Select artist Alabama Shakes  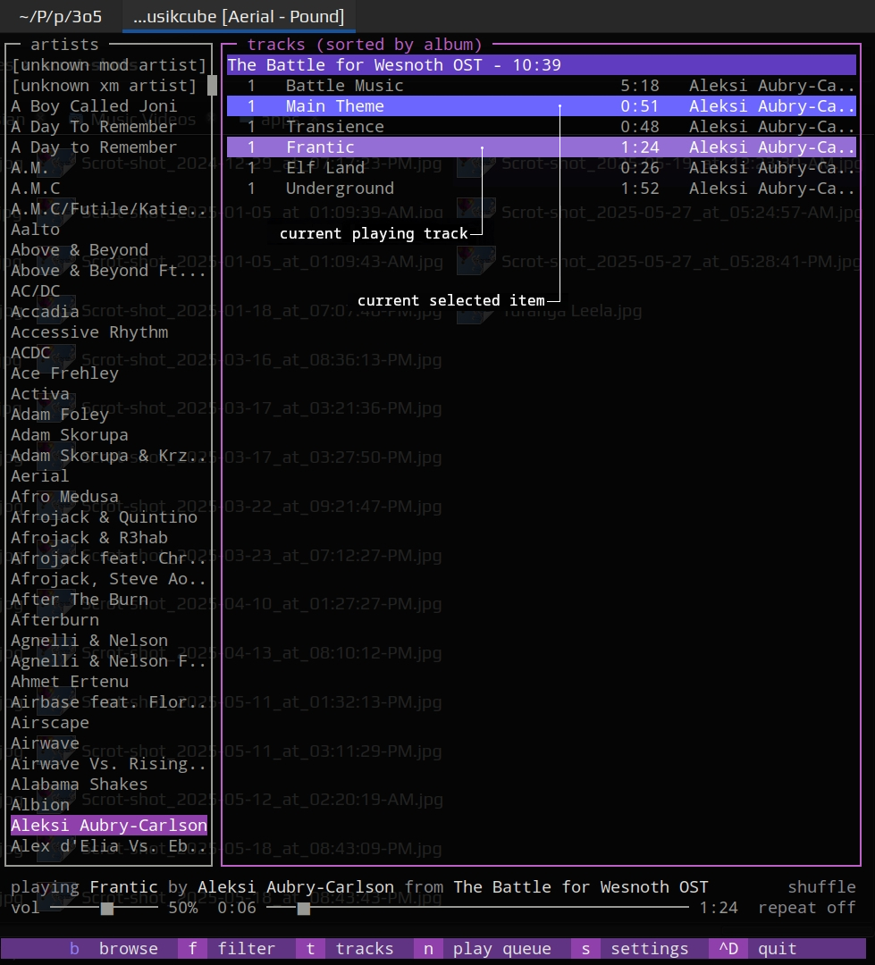click(x=80, y=785)
